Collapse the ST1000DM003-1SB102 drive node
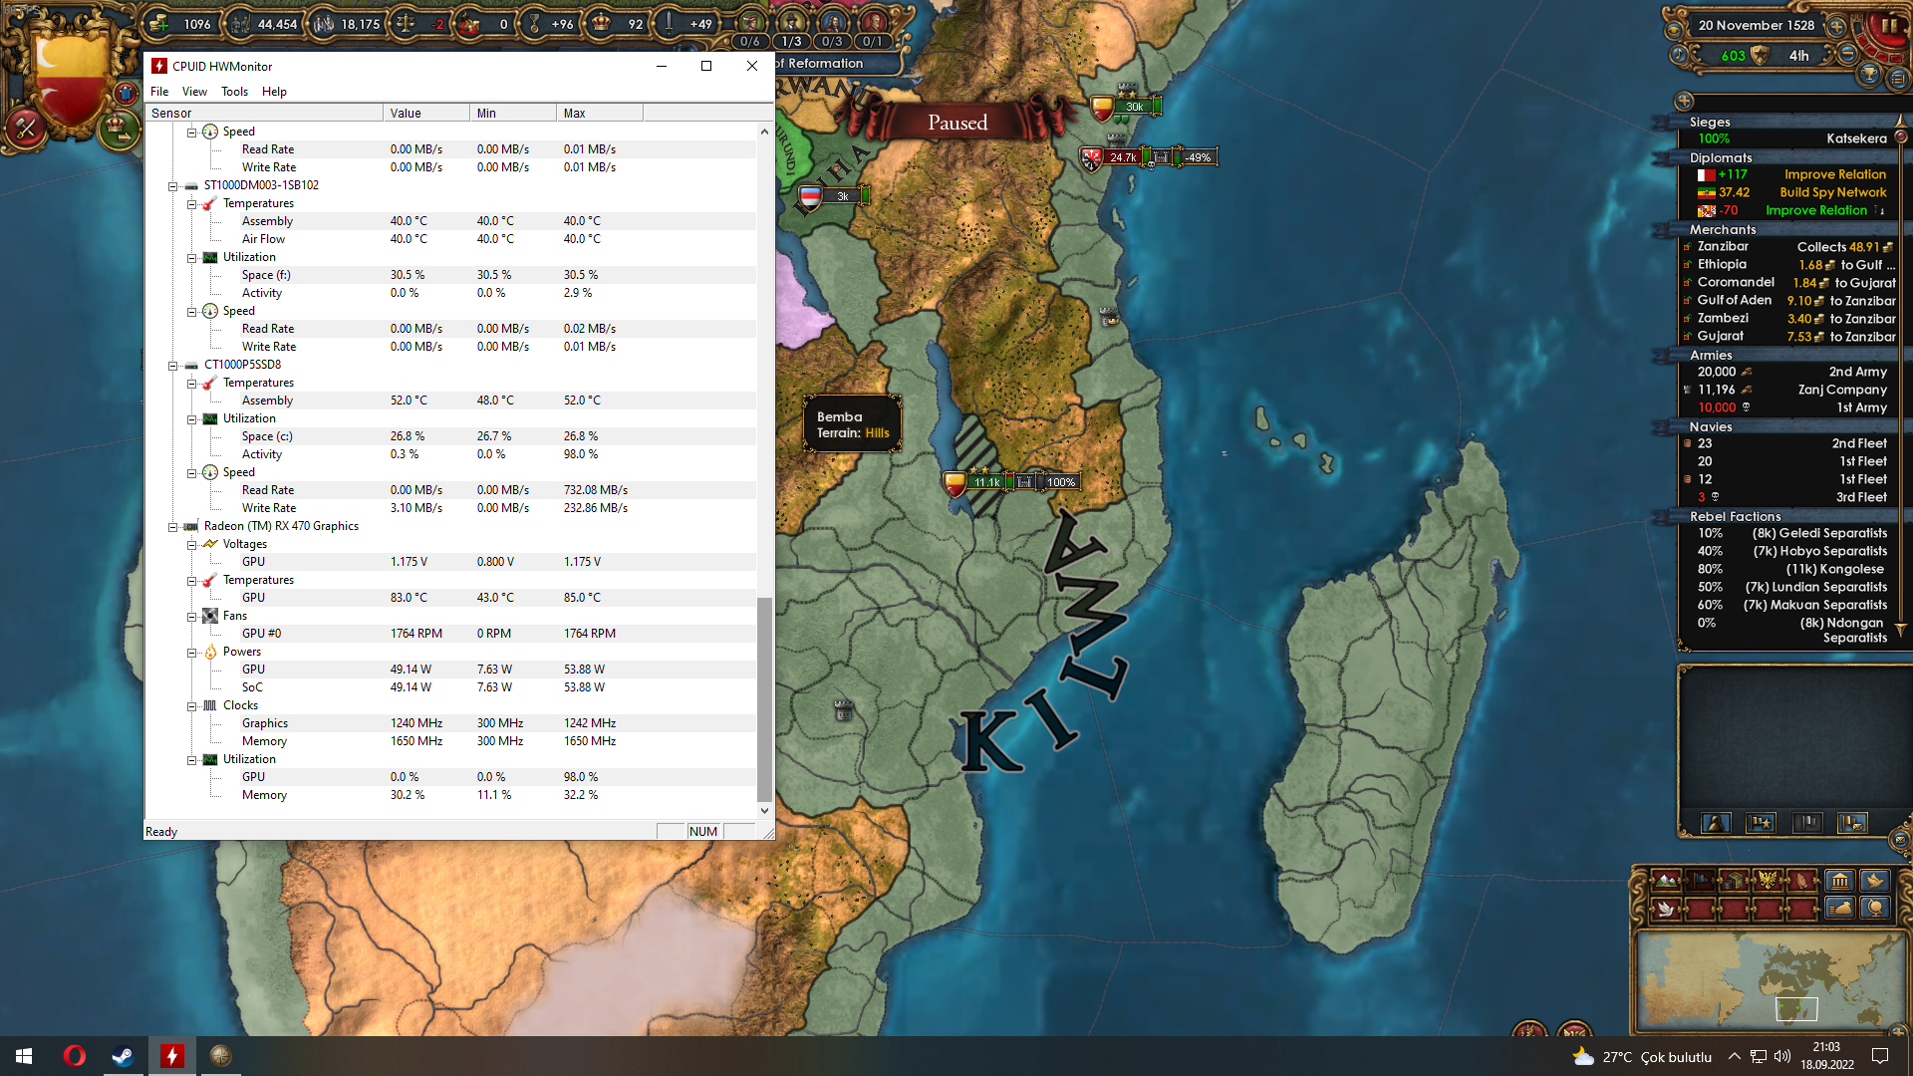Screen dimensions: 1913x1076 [x=173, y=186]
